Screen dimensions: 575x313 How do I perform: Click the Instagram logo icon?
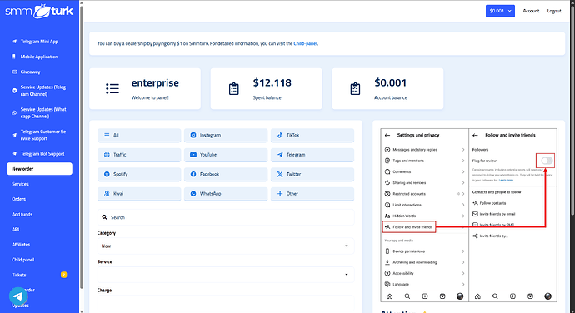[x=193, y=135]
